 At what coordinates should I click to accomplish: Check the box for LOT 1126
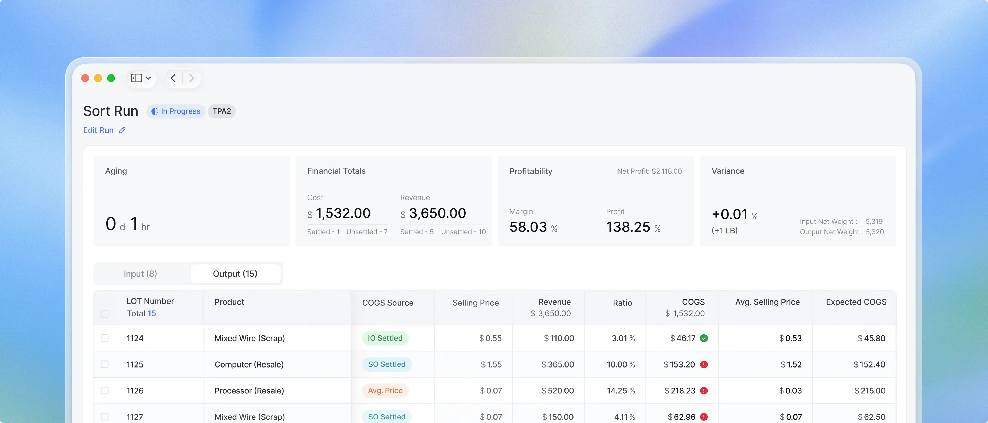click(x=105, y=390)
